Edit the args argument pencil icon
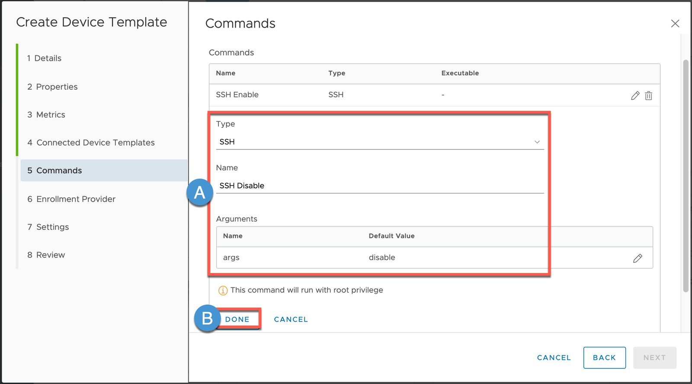 [638, 258]
